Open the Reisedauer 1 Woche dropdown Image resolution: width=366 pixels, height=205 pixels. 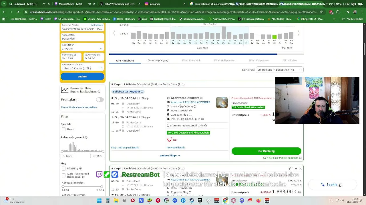82,47
